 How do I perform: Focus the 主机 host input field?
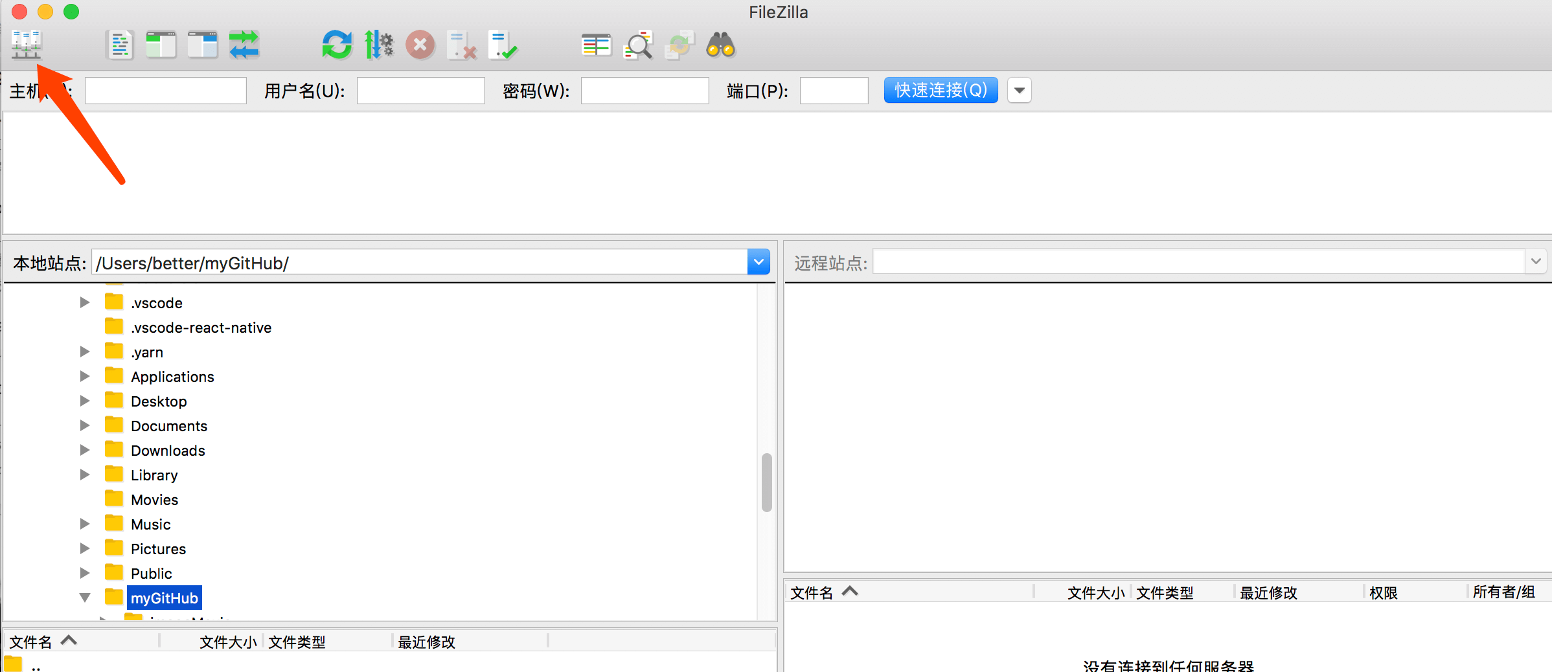click(166, 91)
